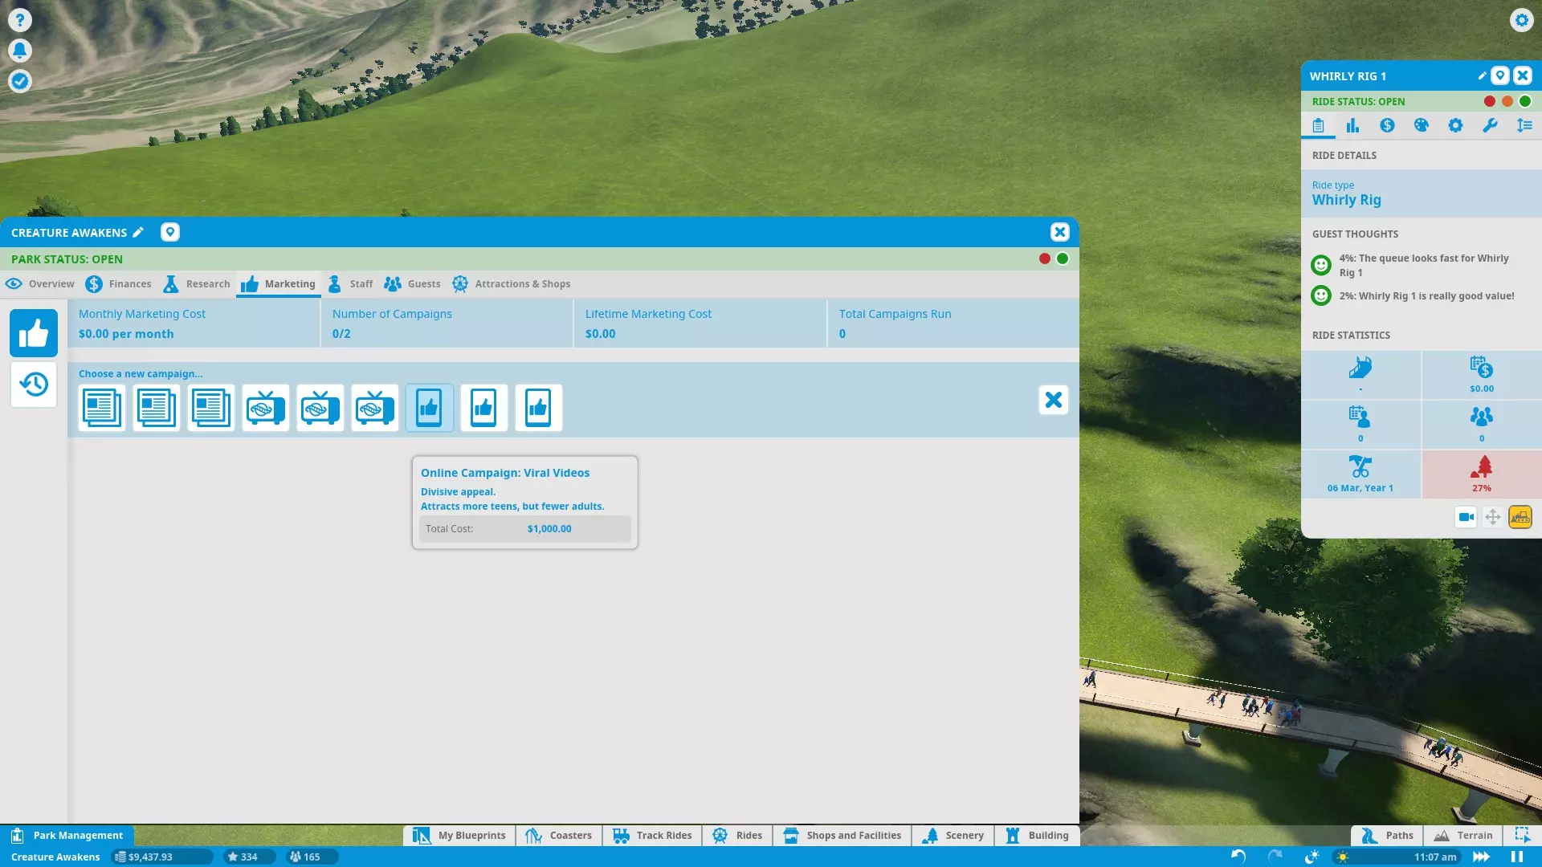Toggle the day/night cycle icon

click(x=1312, y=857)
